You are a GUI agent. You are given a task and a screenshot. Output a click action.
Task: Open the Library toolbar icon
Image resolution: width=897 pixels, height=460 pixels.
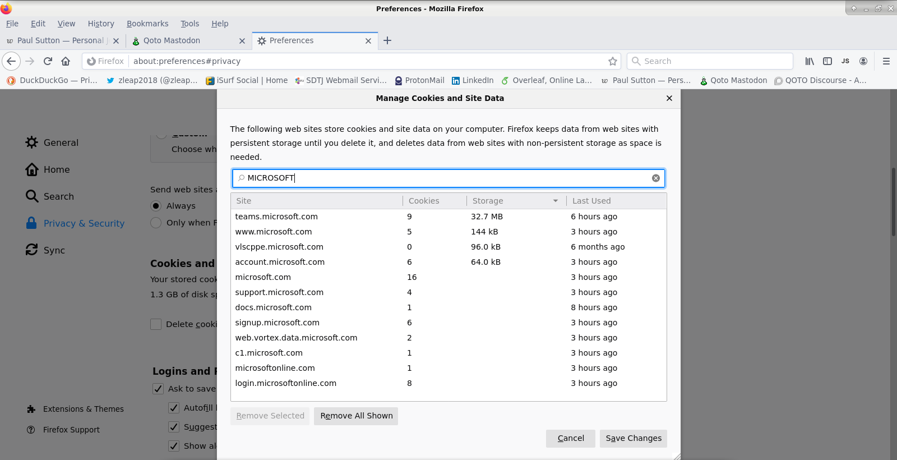coord(810,61)
